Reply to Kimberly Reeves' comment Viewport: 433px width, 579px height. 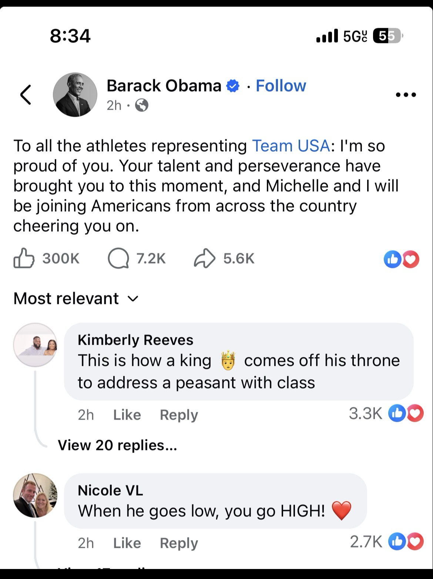click(x=179, y=414)
